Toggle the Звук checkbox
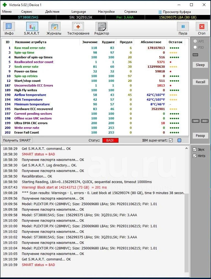Screen dimensions: 211x279 tap(195, 150)
